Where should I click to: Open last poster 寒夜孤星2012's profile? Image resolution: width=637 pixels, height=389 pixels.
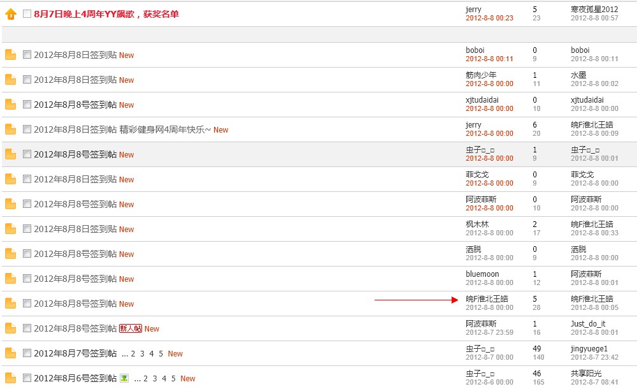594,9
